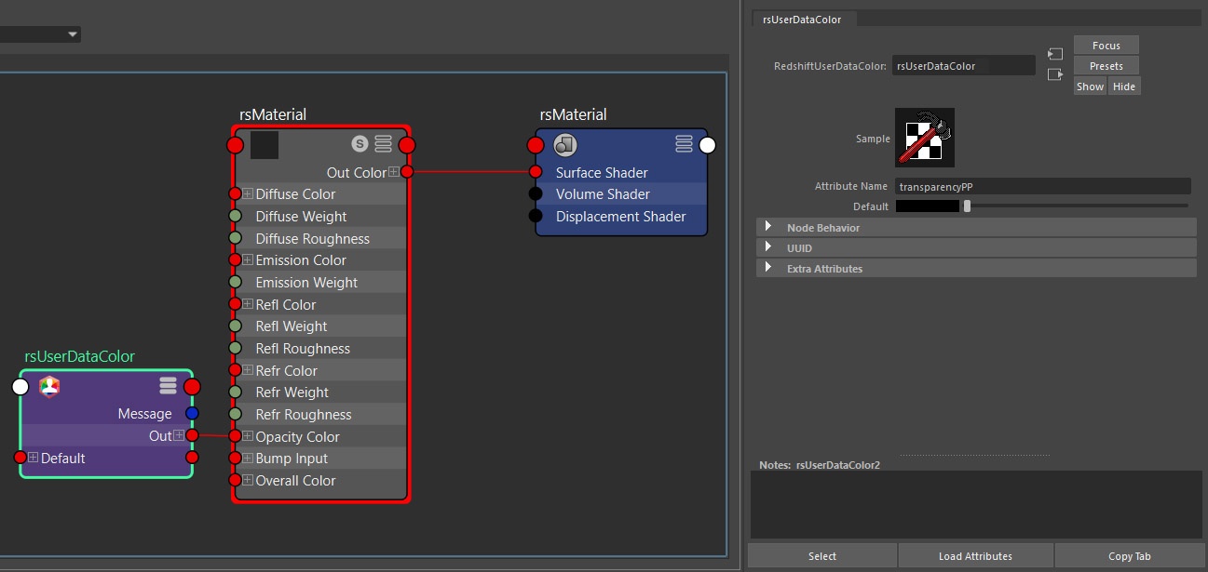
Task: Click the Select button at the bottom
Action: (822, 556)
